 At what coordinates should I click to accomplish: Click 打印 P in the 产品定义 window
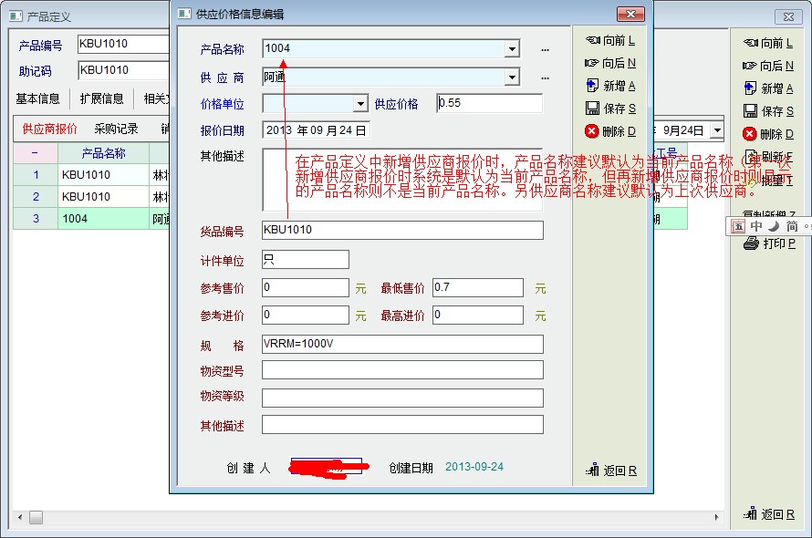point(769,243)
